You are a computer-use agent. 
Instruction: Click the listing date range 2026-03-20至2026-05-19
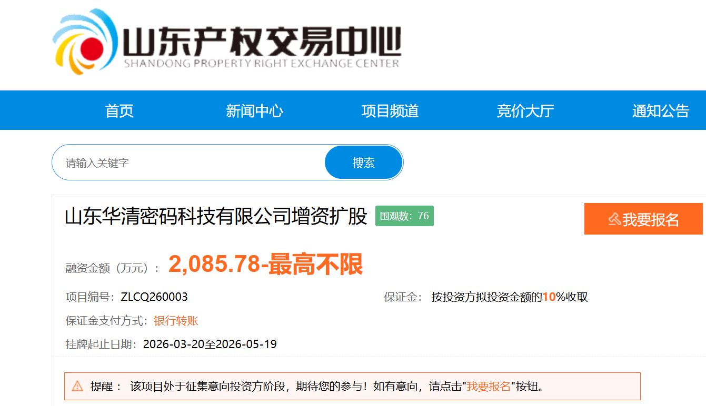[x=210, y=344]
